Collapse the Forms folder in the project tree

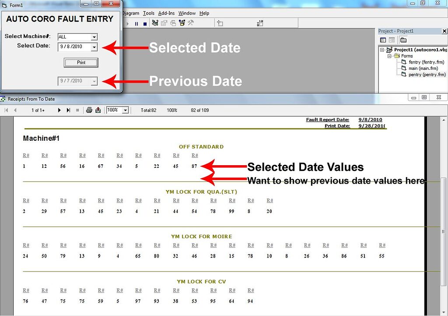389,56
